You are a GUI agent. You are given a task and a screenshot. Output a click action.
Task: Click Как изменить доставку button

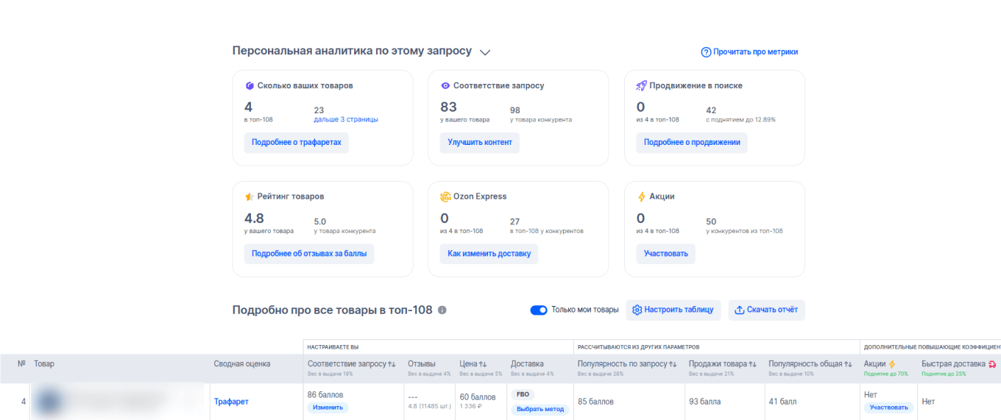pos(489,254)
